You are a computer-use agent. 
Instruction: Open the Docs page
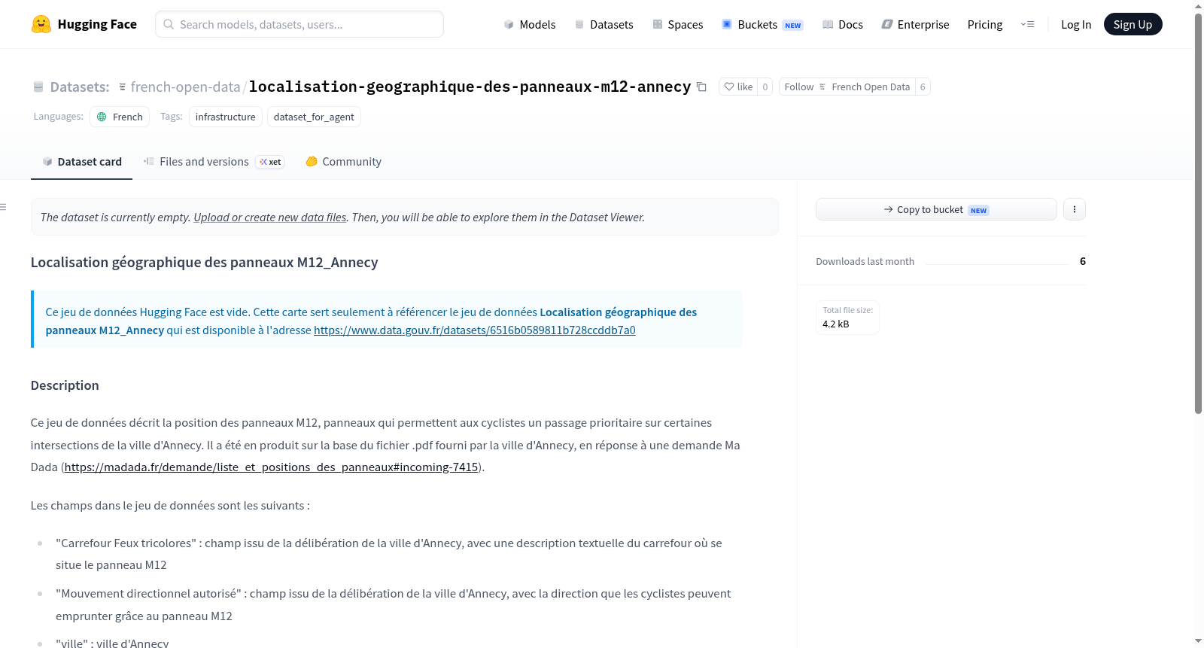843,24
